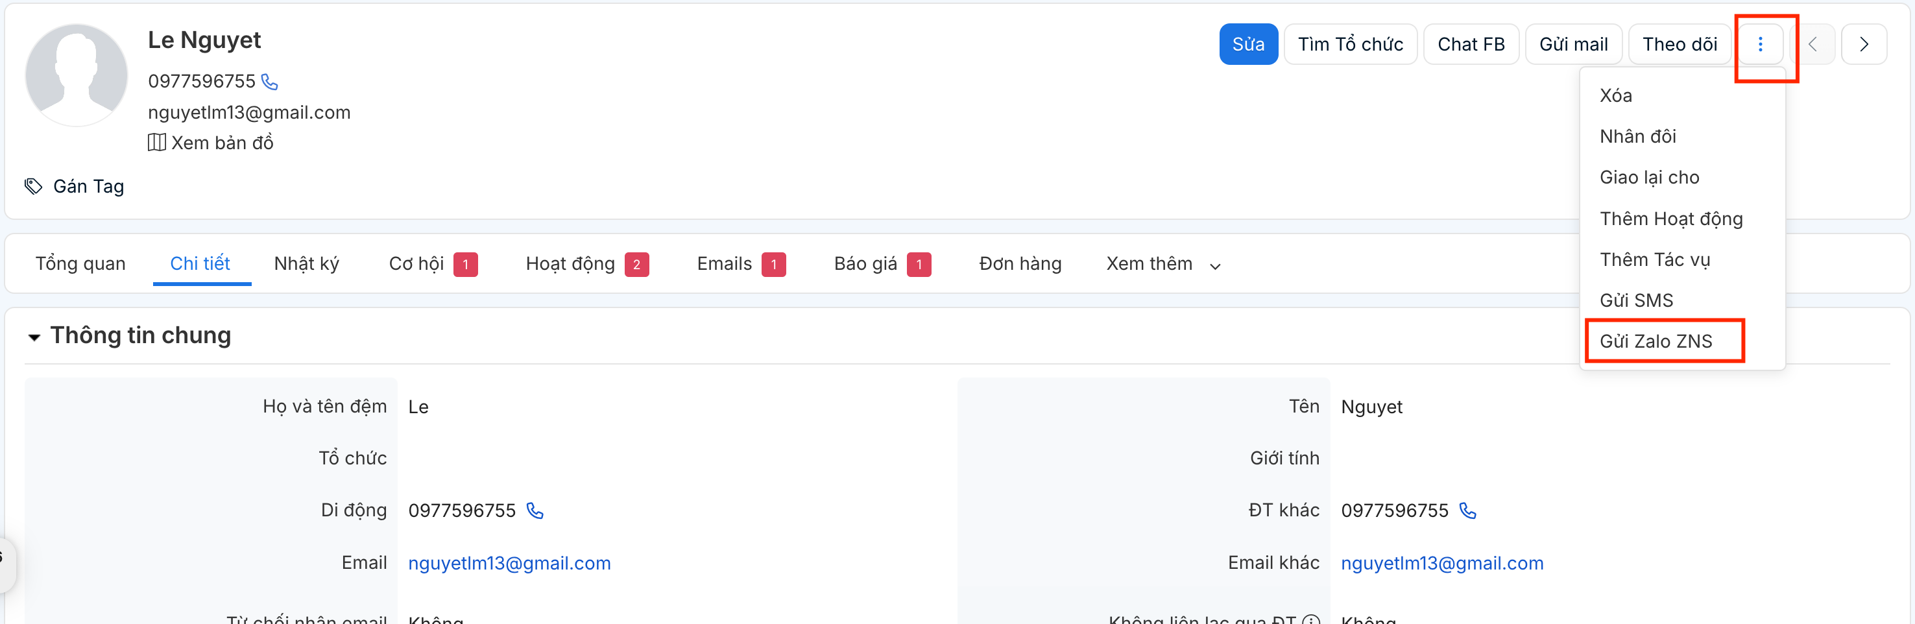Screen dimensions: 1915x624
Task: Open the Cơ hội tab
Action: click(416, 264)
